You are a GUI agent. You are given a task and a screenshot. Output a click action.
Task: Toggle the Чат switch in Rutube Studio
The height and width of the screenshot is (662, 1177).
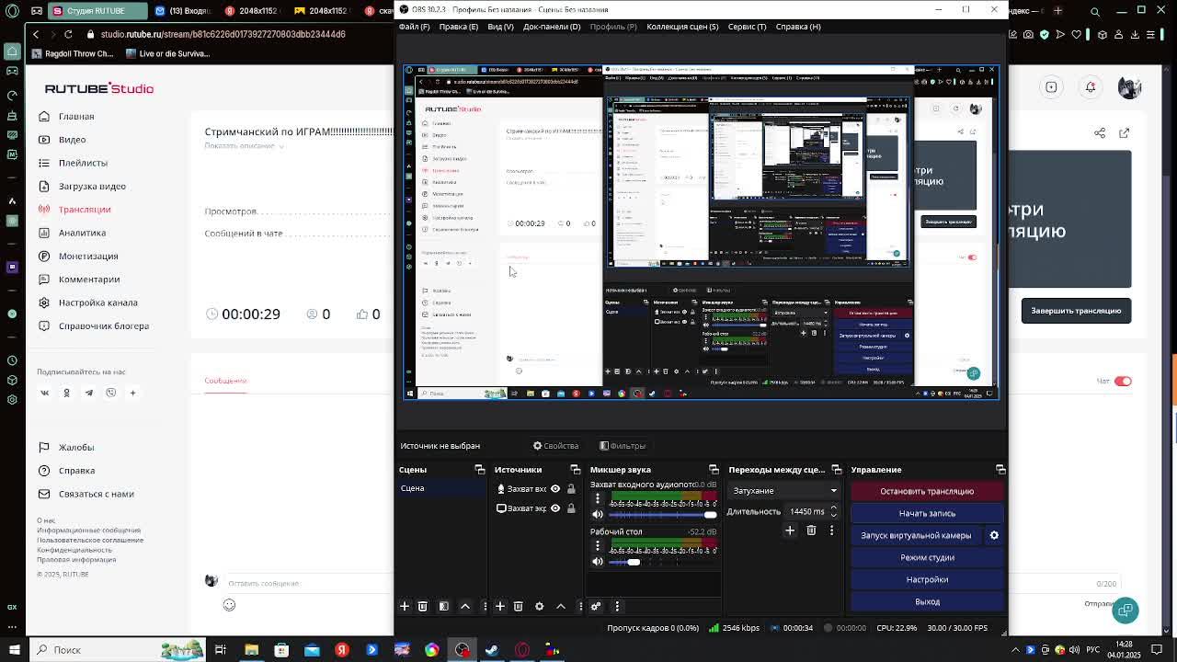pyautogui.click(x=1123, y=381)
